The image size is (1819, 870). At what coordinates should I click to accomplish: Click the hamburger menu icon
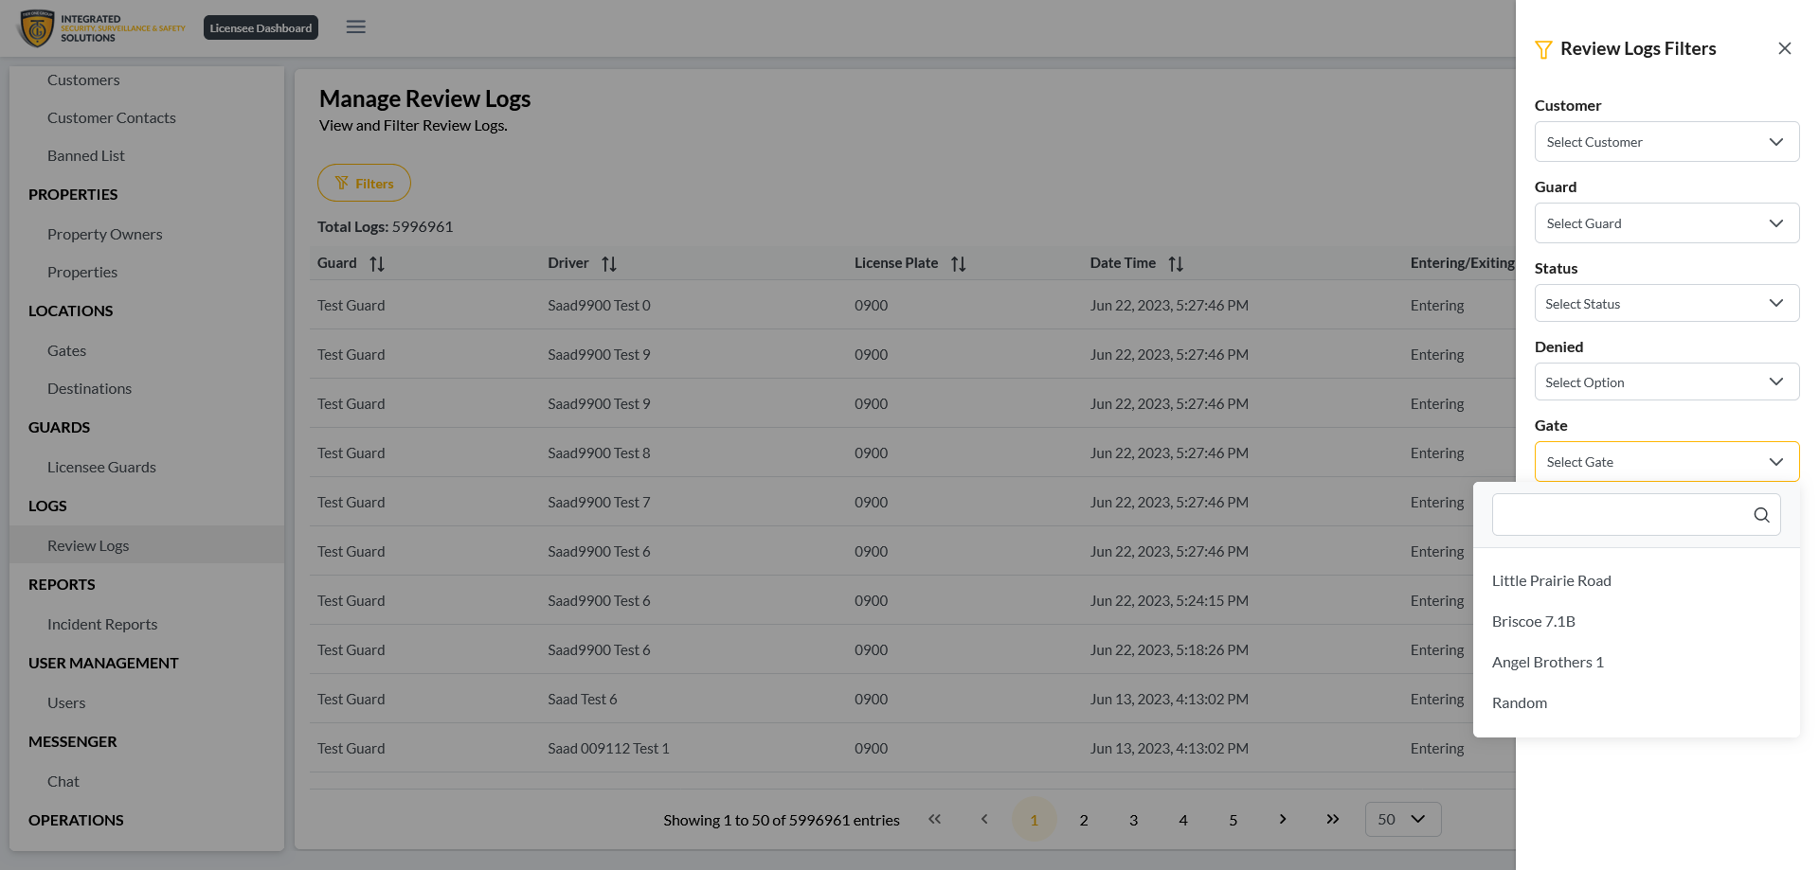click(356, 27)
